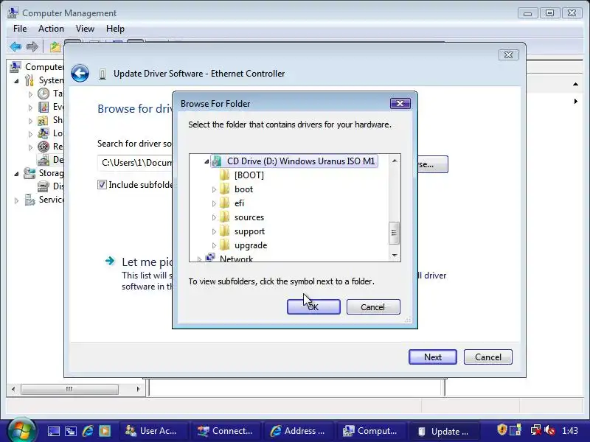
Task: Click the Shared Folders icon in tree
Action: tap(44, 120)
